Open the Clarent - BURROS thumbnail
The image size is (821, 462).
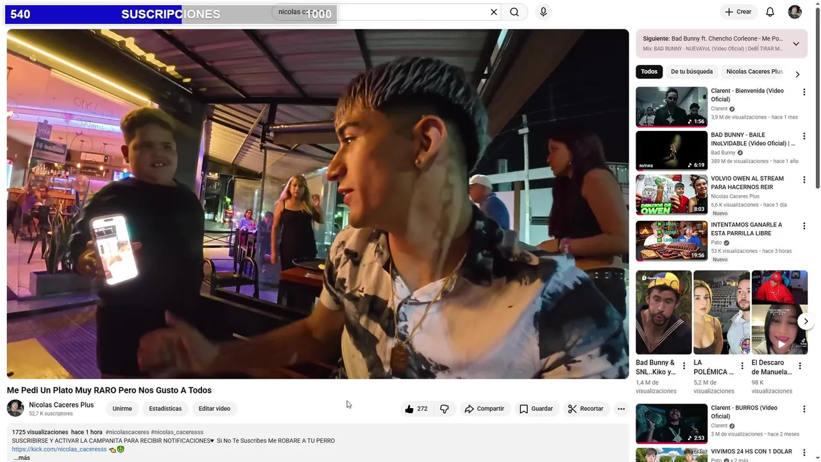tap(672, 424)
